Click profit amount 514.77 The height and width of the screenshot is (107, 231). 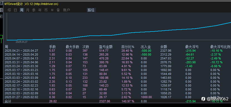click(x=104, y=51)
